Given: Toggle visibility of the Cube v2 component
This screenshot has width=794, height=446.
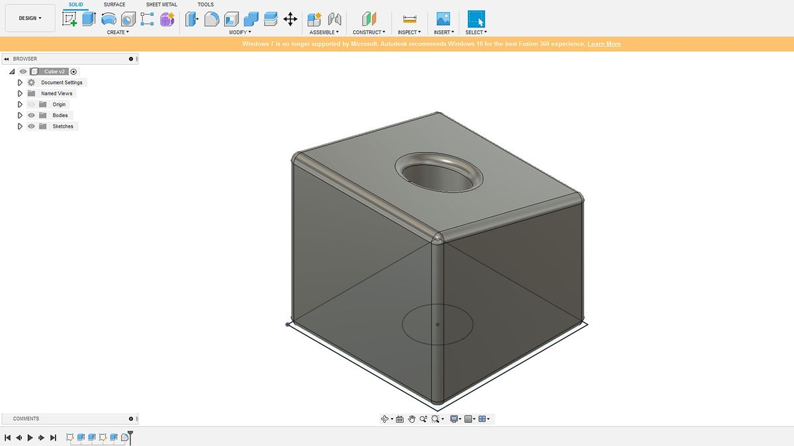Looking at the screenshot, I should point(22,71).
